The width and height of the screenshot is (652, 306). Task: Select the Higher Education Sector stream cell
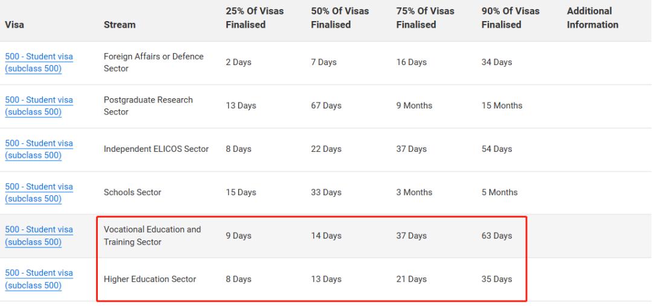[150, 279]
